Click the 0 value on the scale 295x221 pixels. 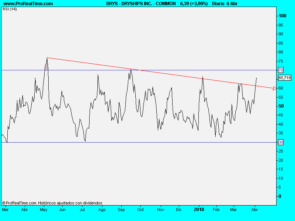click(x=280, y=196)
